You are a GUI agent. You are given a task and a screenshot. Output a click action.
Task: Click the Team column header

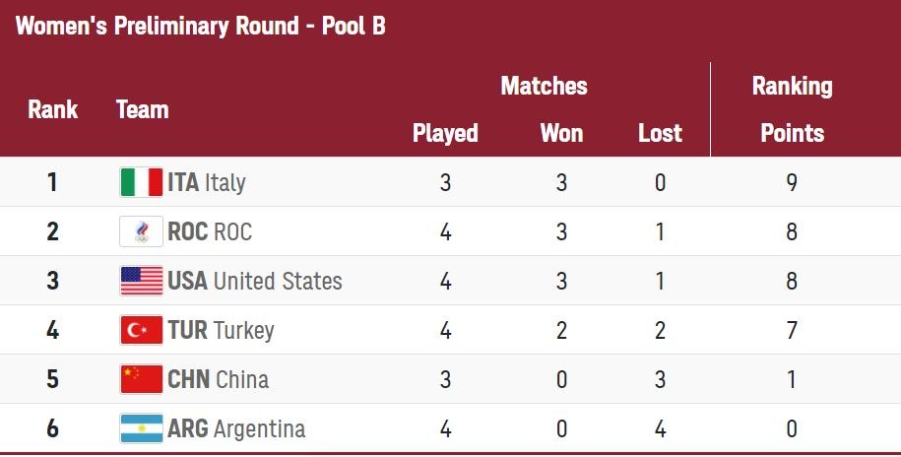click(x=142, y=109)
